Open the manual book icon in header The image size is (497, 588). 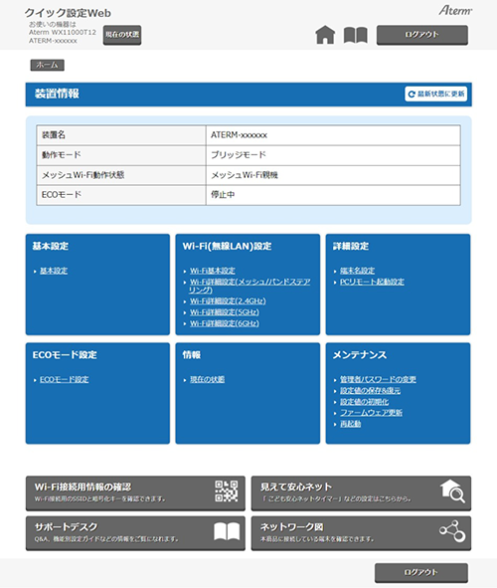pos(356,35)
